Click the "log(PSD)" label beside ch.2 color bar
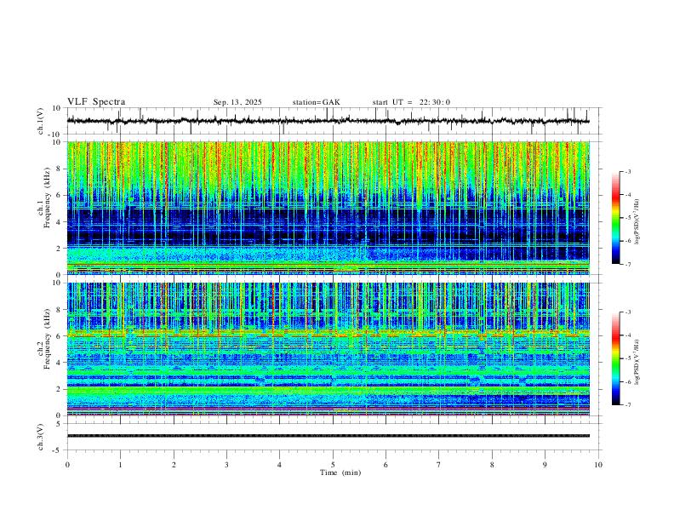 click(637, 363)
